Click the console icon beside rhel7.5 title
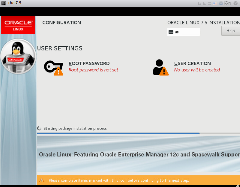The image size is (240, 187). [x=4, y=3]
